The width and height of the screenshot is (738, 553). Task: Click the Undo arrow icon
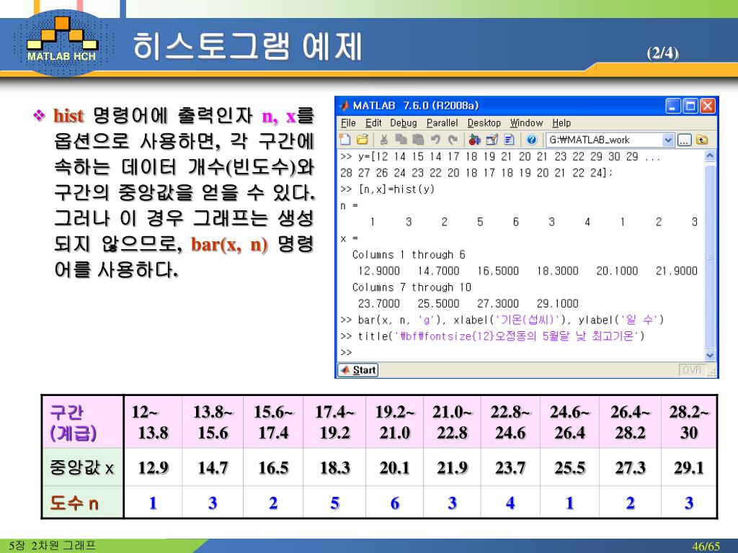[435, 140]
